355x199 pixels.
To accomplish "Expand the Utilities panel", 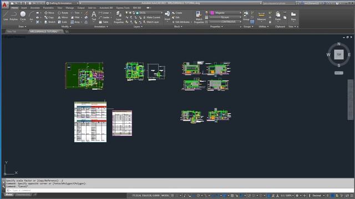I will click(263, 27).
